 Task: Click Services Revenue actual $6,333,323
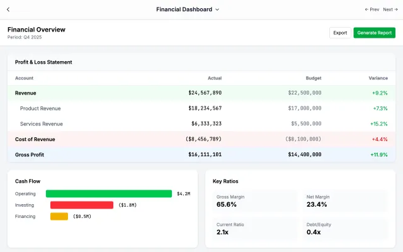207,123
